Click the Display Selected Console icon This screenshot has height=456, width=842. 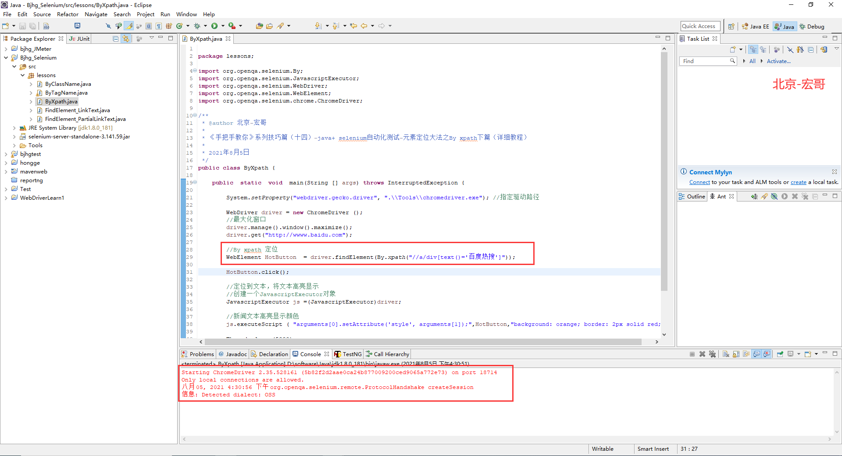[790, 354]
